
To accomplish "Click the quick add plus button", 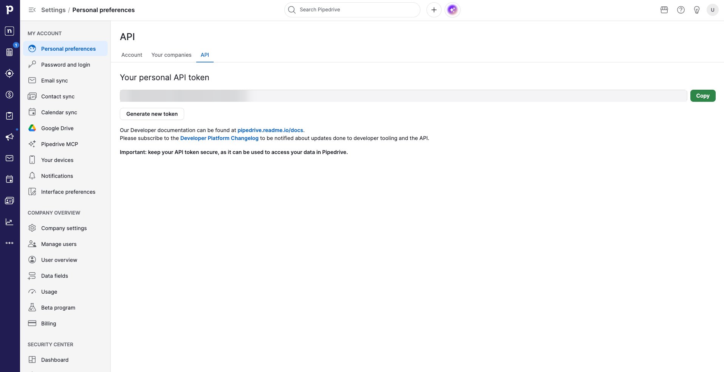I will click(434, 10).
